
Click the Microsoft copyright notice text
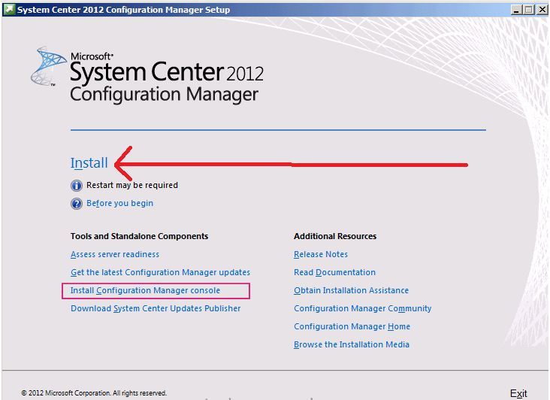coord(94,393)
